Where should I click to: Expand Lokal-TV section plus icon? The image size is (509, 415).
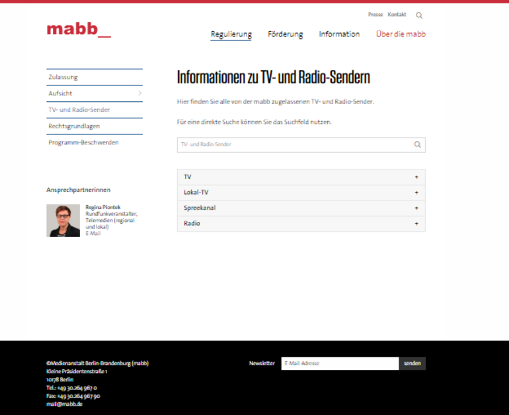pos(416,193)
